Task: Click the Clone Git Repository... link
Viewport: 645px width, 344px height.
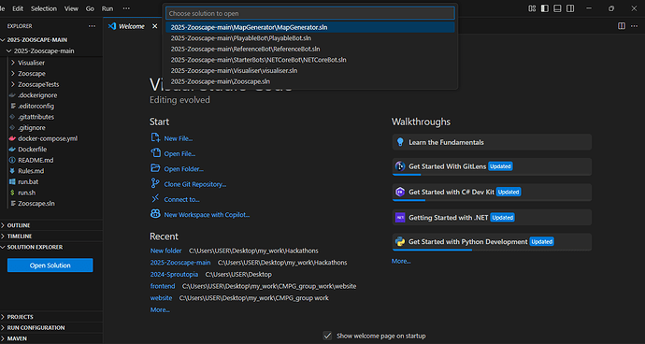Action: [x=195, y=184]
